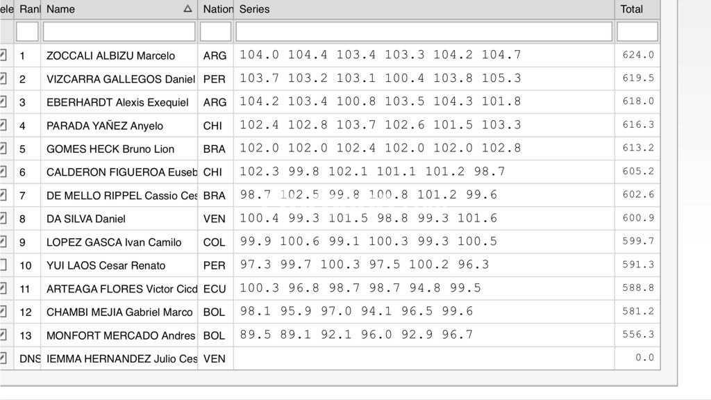This screenshot has width=711, height=400.
Task: Sort table by Total column header
Action: (636, 9)
